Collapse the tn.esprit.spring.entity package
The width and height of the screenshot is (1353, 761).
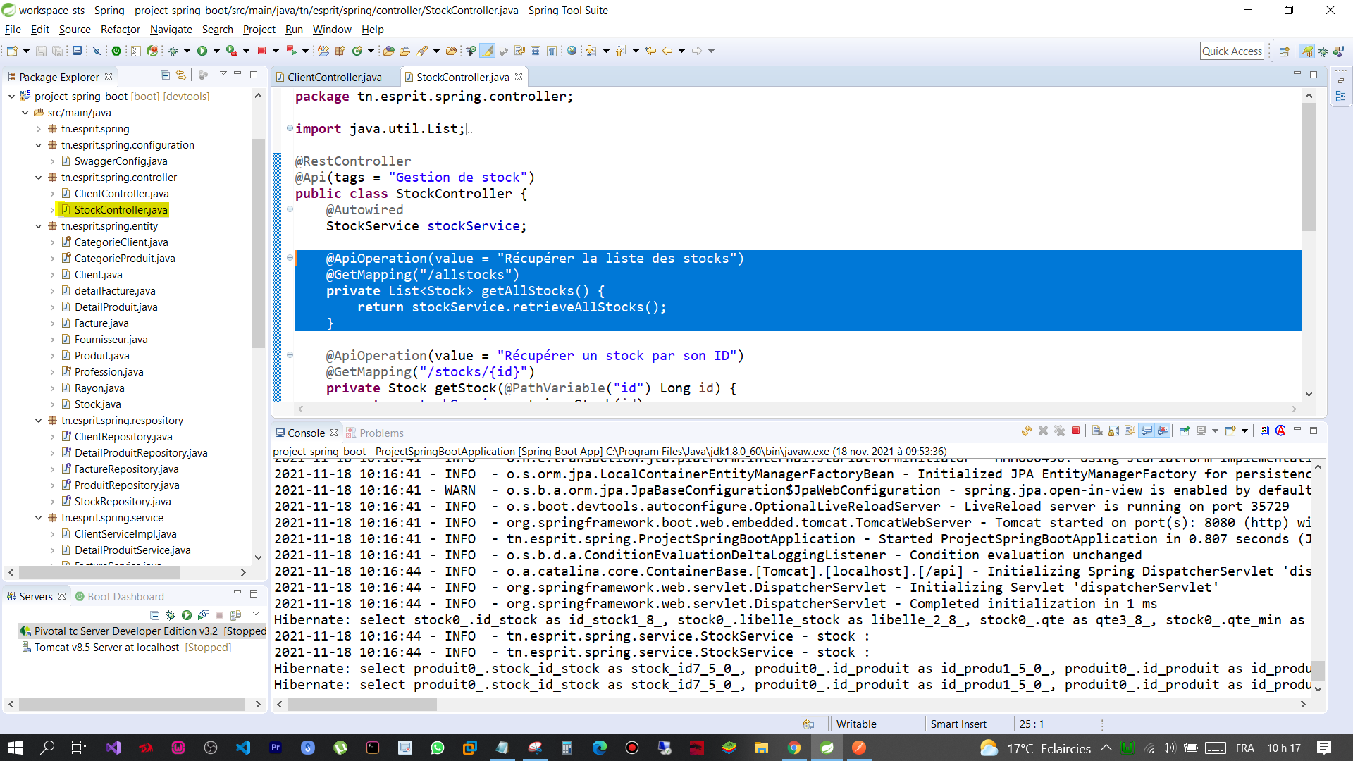(39, 226)
